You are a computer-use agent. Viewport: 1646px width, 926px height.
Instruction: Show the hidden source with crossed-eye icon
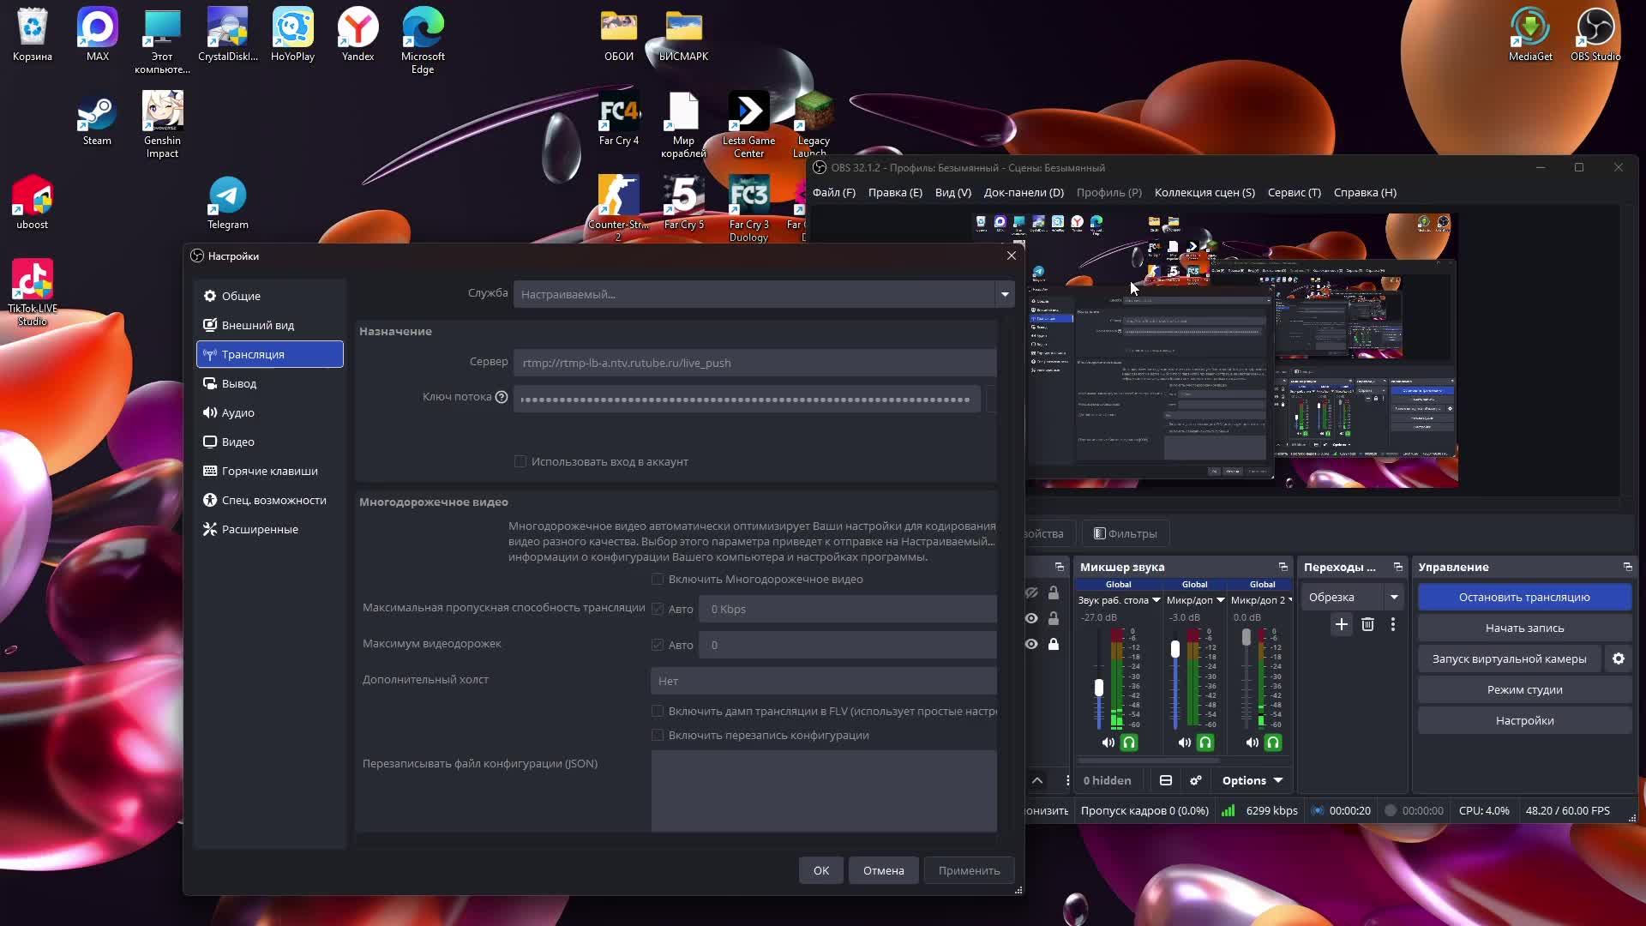pyautogui.click(x=1031, y=592)
